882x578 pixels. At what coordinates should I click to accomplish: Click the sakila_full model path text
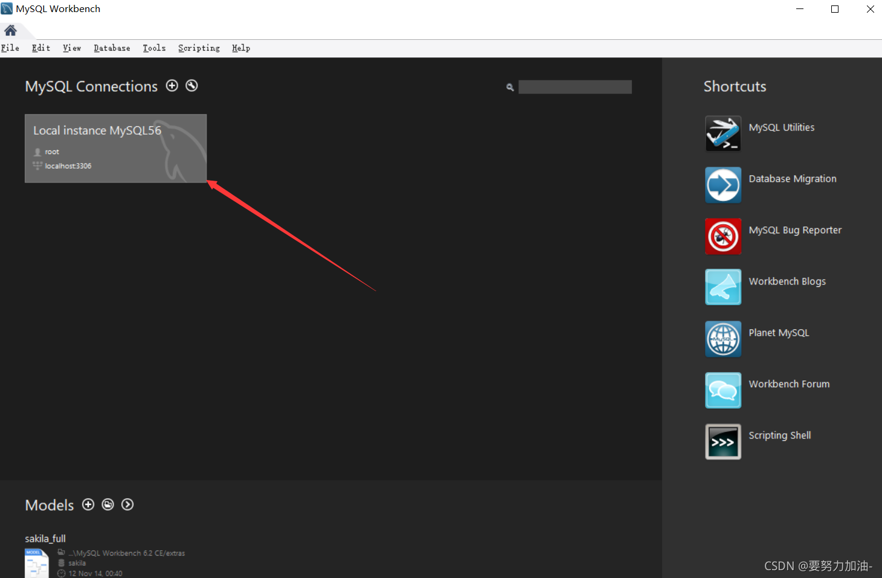[x=127, y=553]
